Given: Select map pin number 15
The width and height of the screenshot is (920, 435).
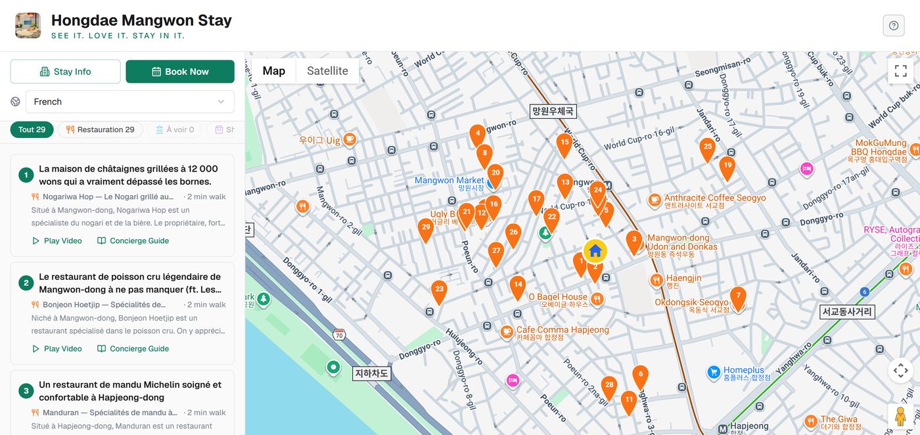Looking at the screenshot, I should [x=564, y=145].
